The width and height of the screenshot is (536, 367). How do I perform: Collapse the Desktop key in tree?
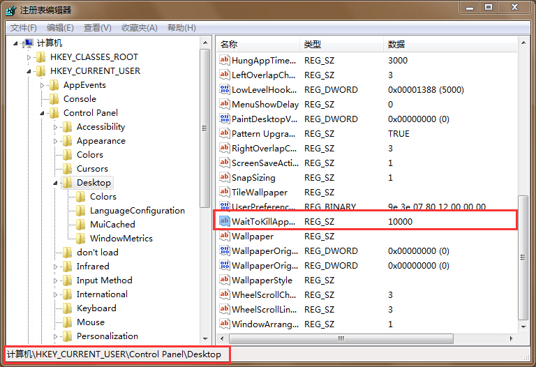tap(56, 183)
